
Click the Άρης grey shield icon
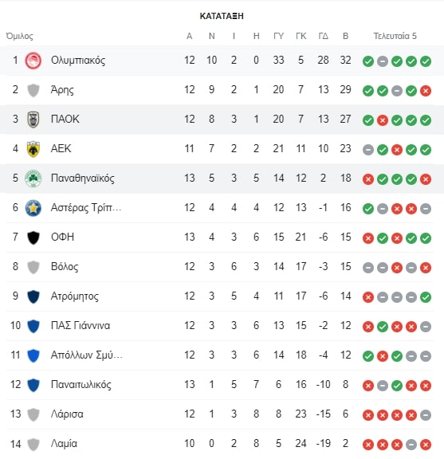[33, 90]
